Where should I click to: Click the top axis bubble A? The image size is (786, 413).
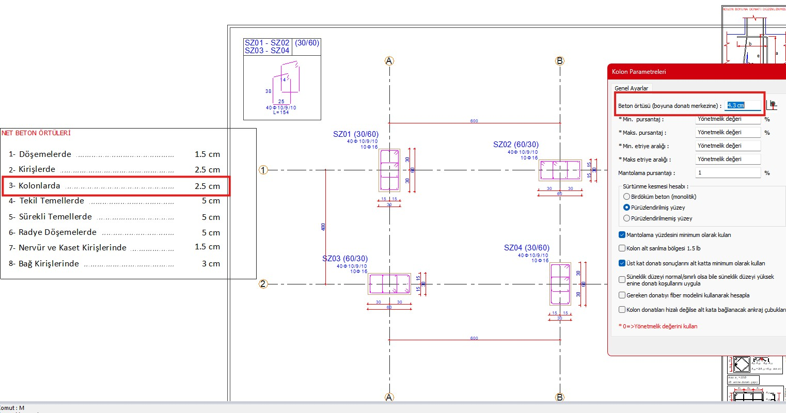[x=389, y=61]
